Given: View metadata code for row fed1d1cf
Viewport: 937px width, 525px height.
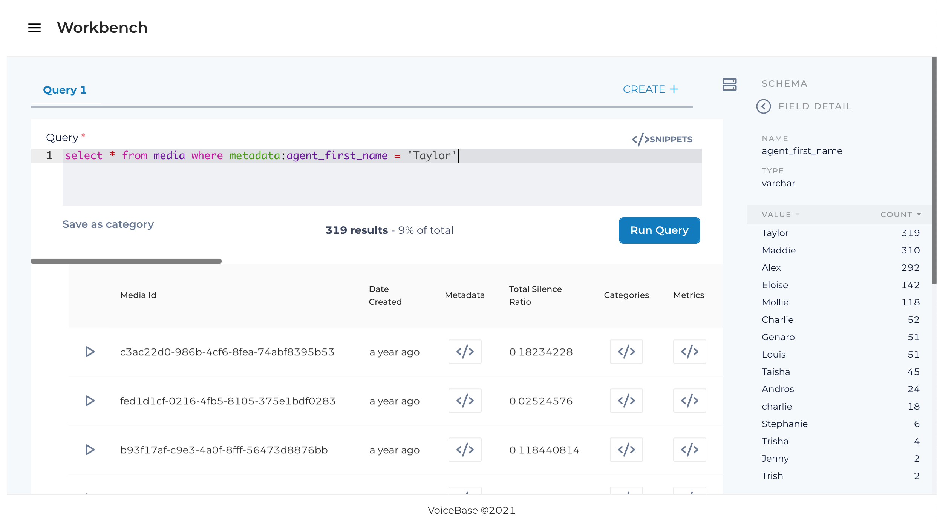Looking at the screenshot, I should click(465, 401).
